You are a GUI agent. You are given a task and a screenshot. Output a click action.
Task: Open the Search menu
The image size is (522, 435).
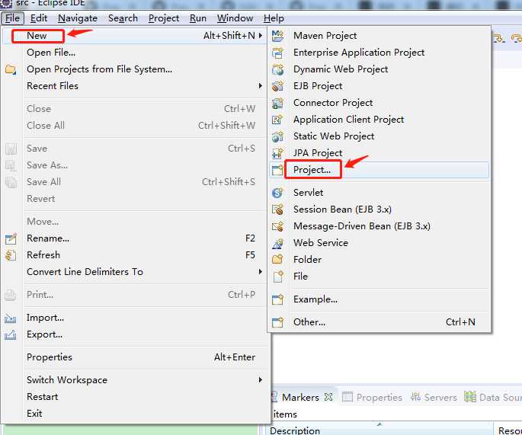(123, 18)
